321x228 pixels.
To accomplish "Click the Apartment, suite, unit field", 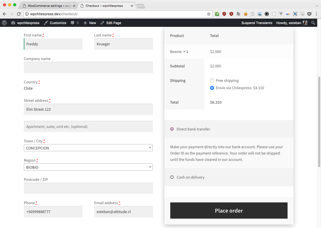I will click(x=88, y=126).
